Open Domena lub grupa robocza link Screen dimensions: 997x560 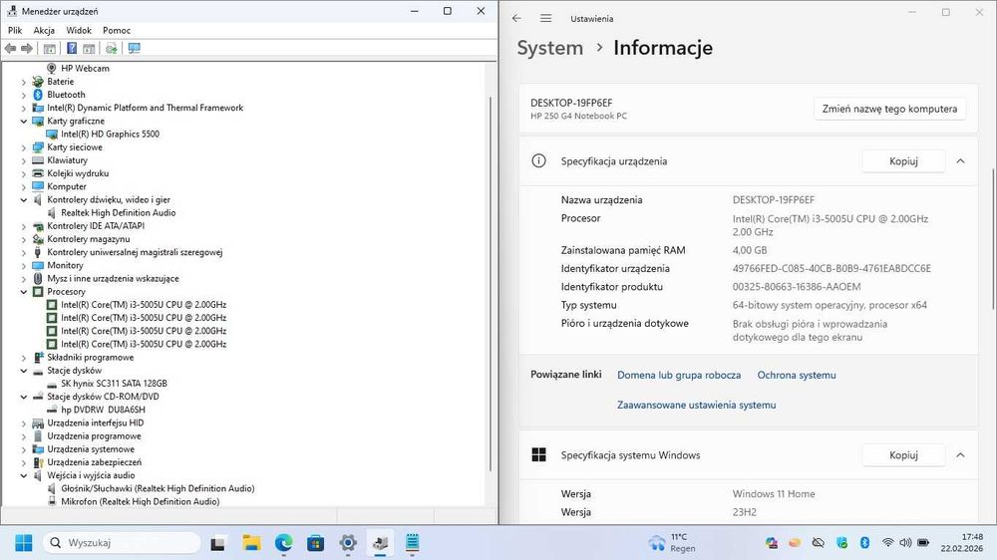679,375
